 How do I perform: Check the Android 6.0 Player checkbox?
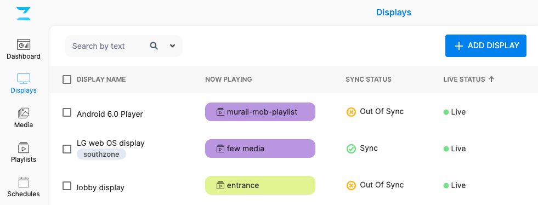click(67, 112)
